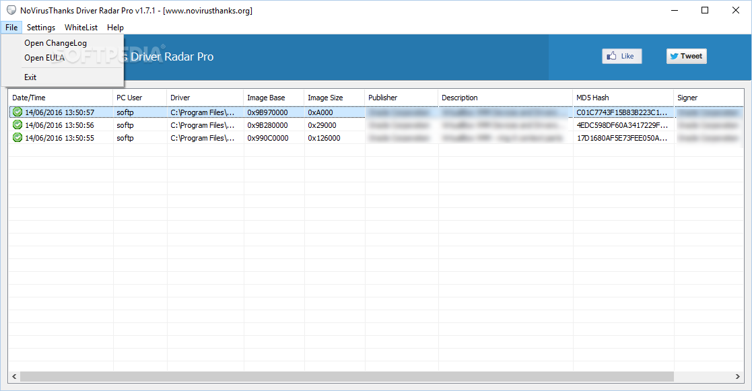The image size is (752, 391).
Task: Sort by Image Size column header
Action: pyautogui.click(x=335, y=98)
